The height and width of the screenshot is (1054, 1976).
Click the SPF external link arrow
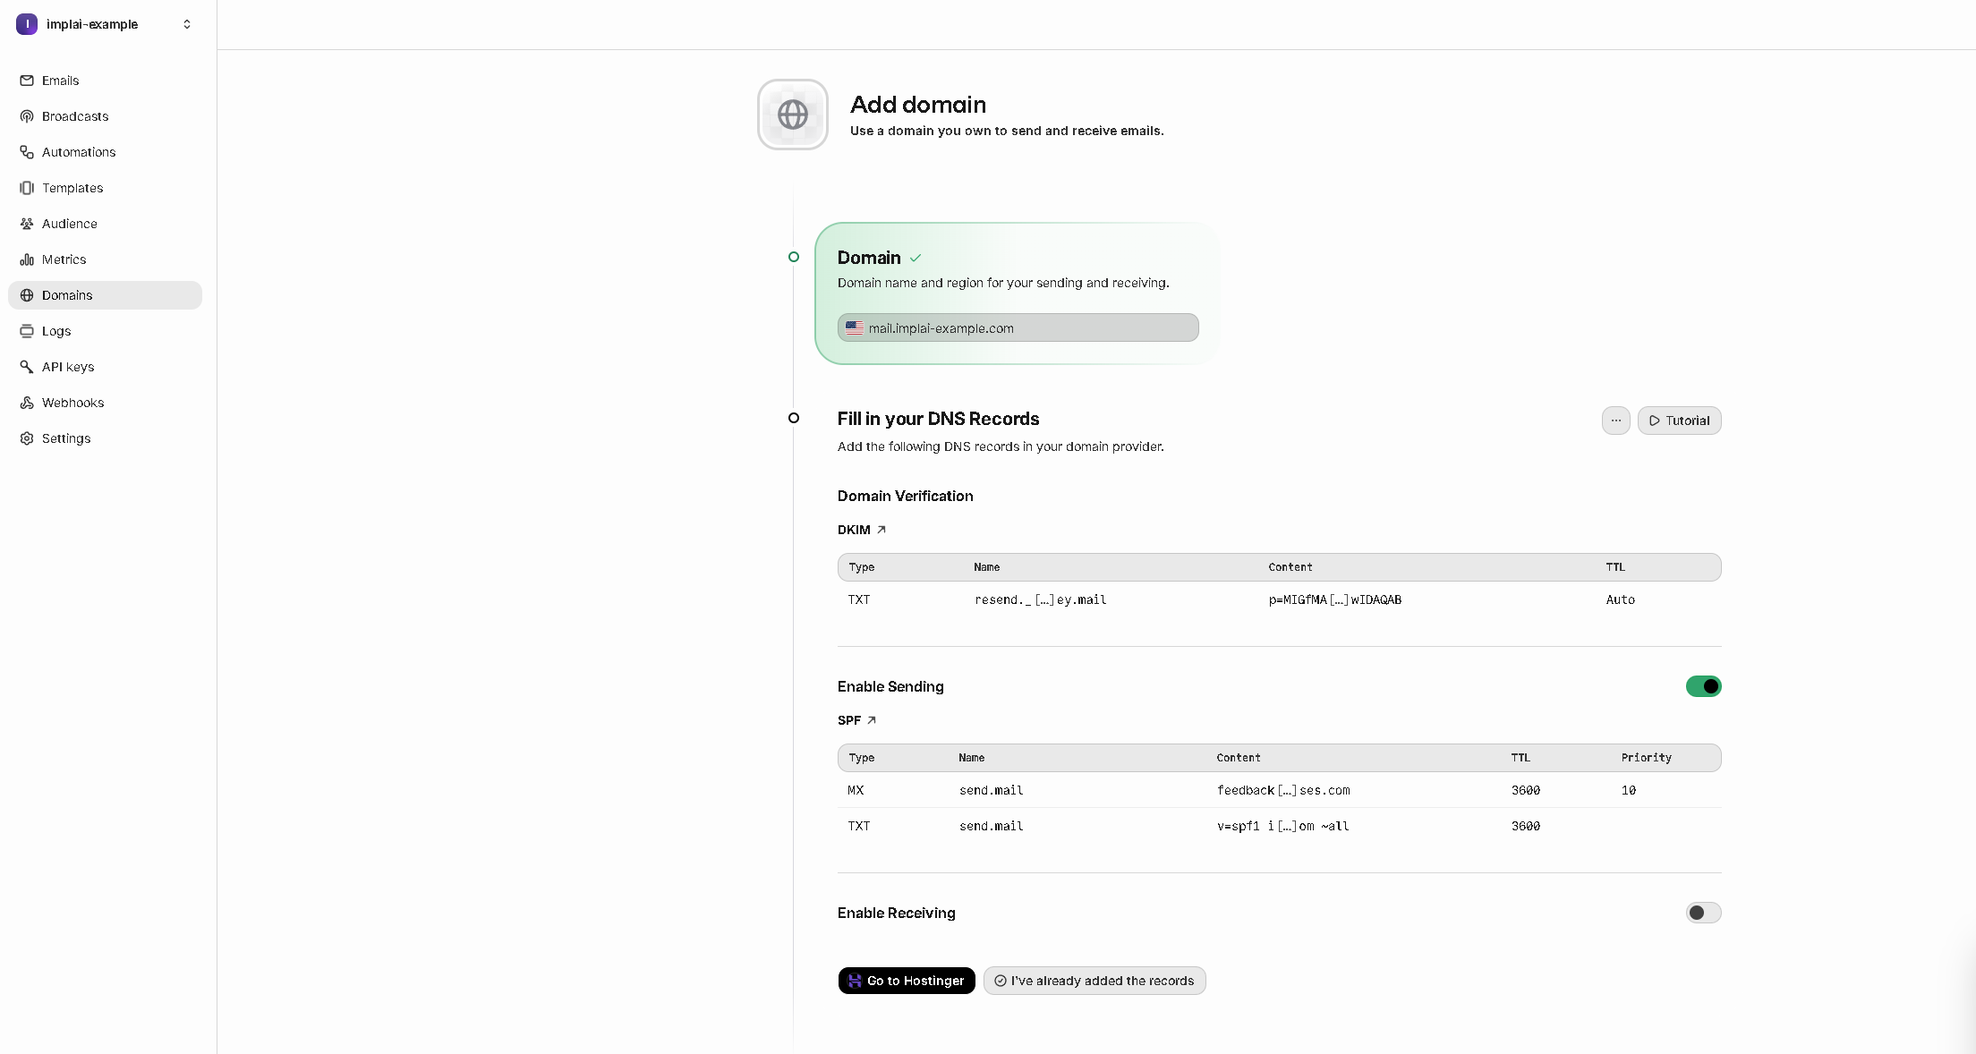(872, 720)
